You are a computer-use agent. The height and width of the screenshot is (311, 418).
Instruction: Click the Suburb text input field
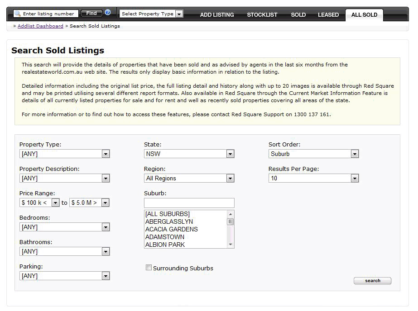coord(189,203)
